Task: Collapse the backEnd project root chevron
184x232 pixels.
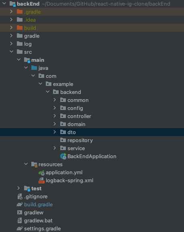Action: pyautogui.click(x=4, y=3)
